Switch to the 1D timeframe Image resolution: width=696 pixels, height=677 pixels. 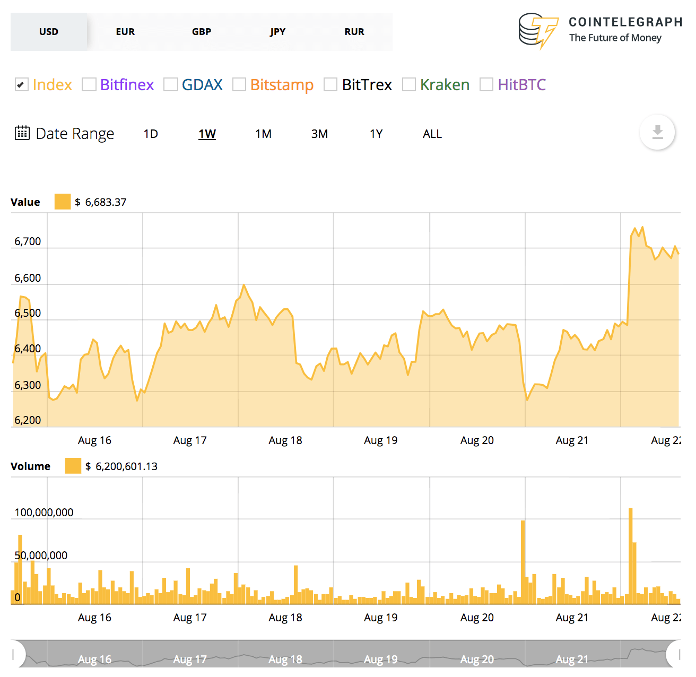(x=151, y=134)
